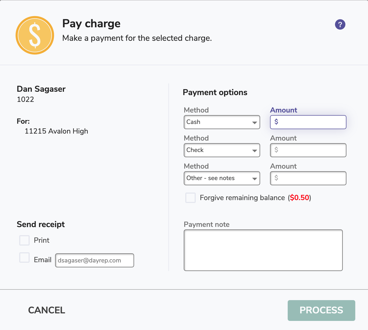Click the 'Pay charge' heading
This screenshot has height=330, width=368.
coord(91,24)
